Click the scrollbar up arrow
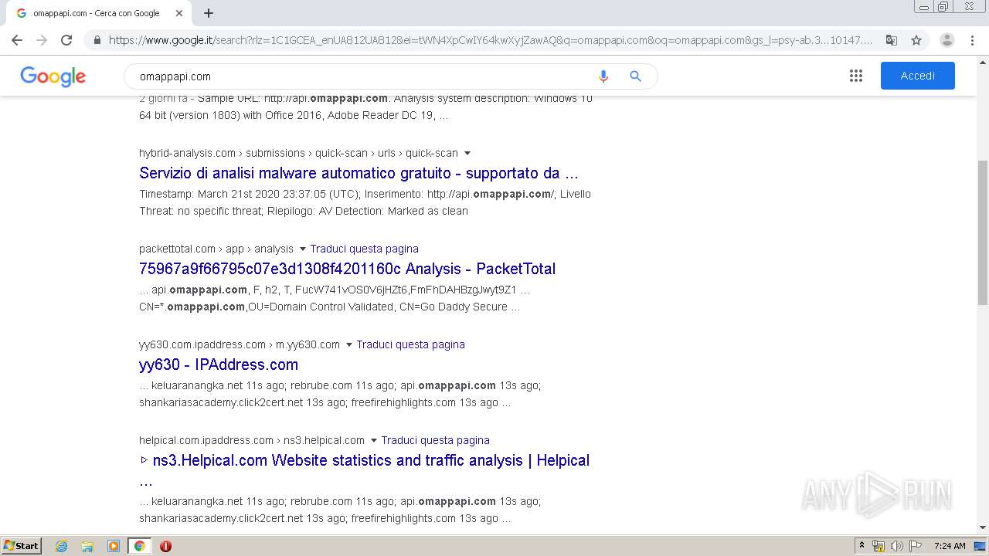Viewport: 989px width, 556px height. 982,63
